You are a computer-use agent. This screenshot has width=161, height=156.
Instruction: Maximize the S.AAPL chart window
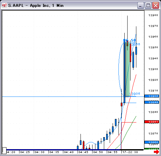click(148, 5)
